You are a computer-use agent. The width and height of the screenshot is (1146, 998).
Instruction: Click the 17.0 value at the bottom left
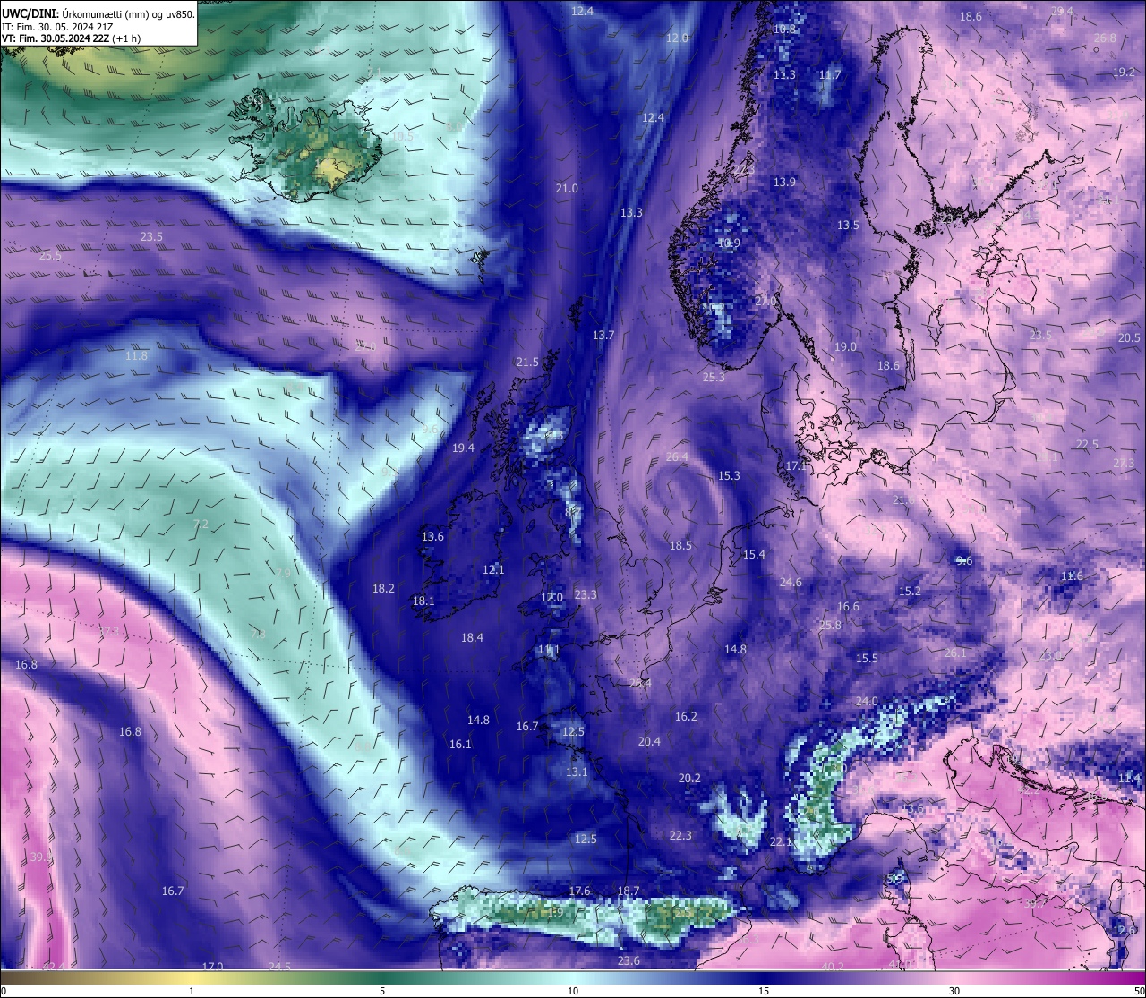(x=212, y=966)
